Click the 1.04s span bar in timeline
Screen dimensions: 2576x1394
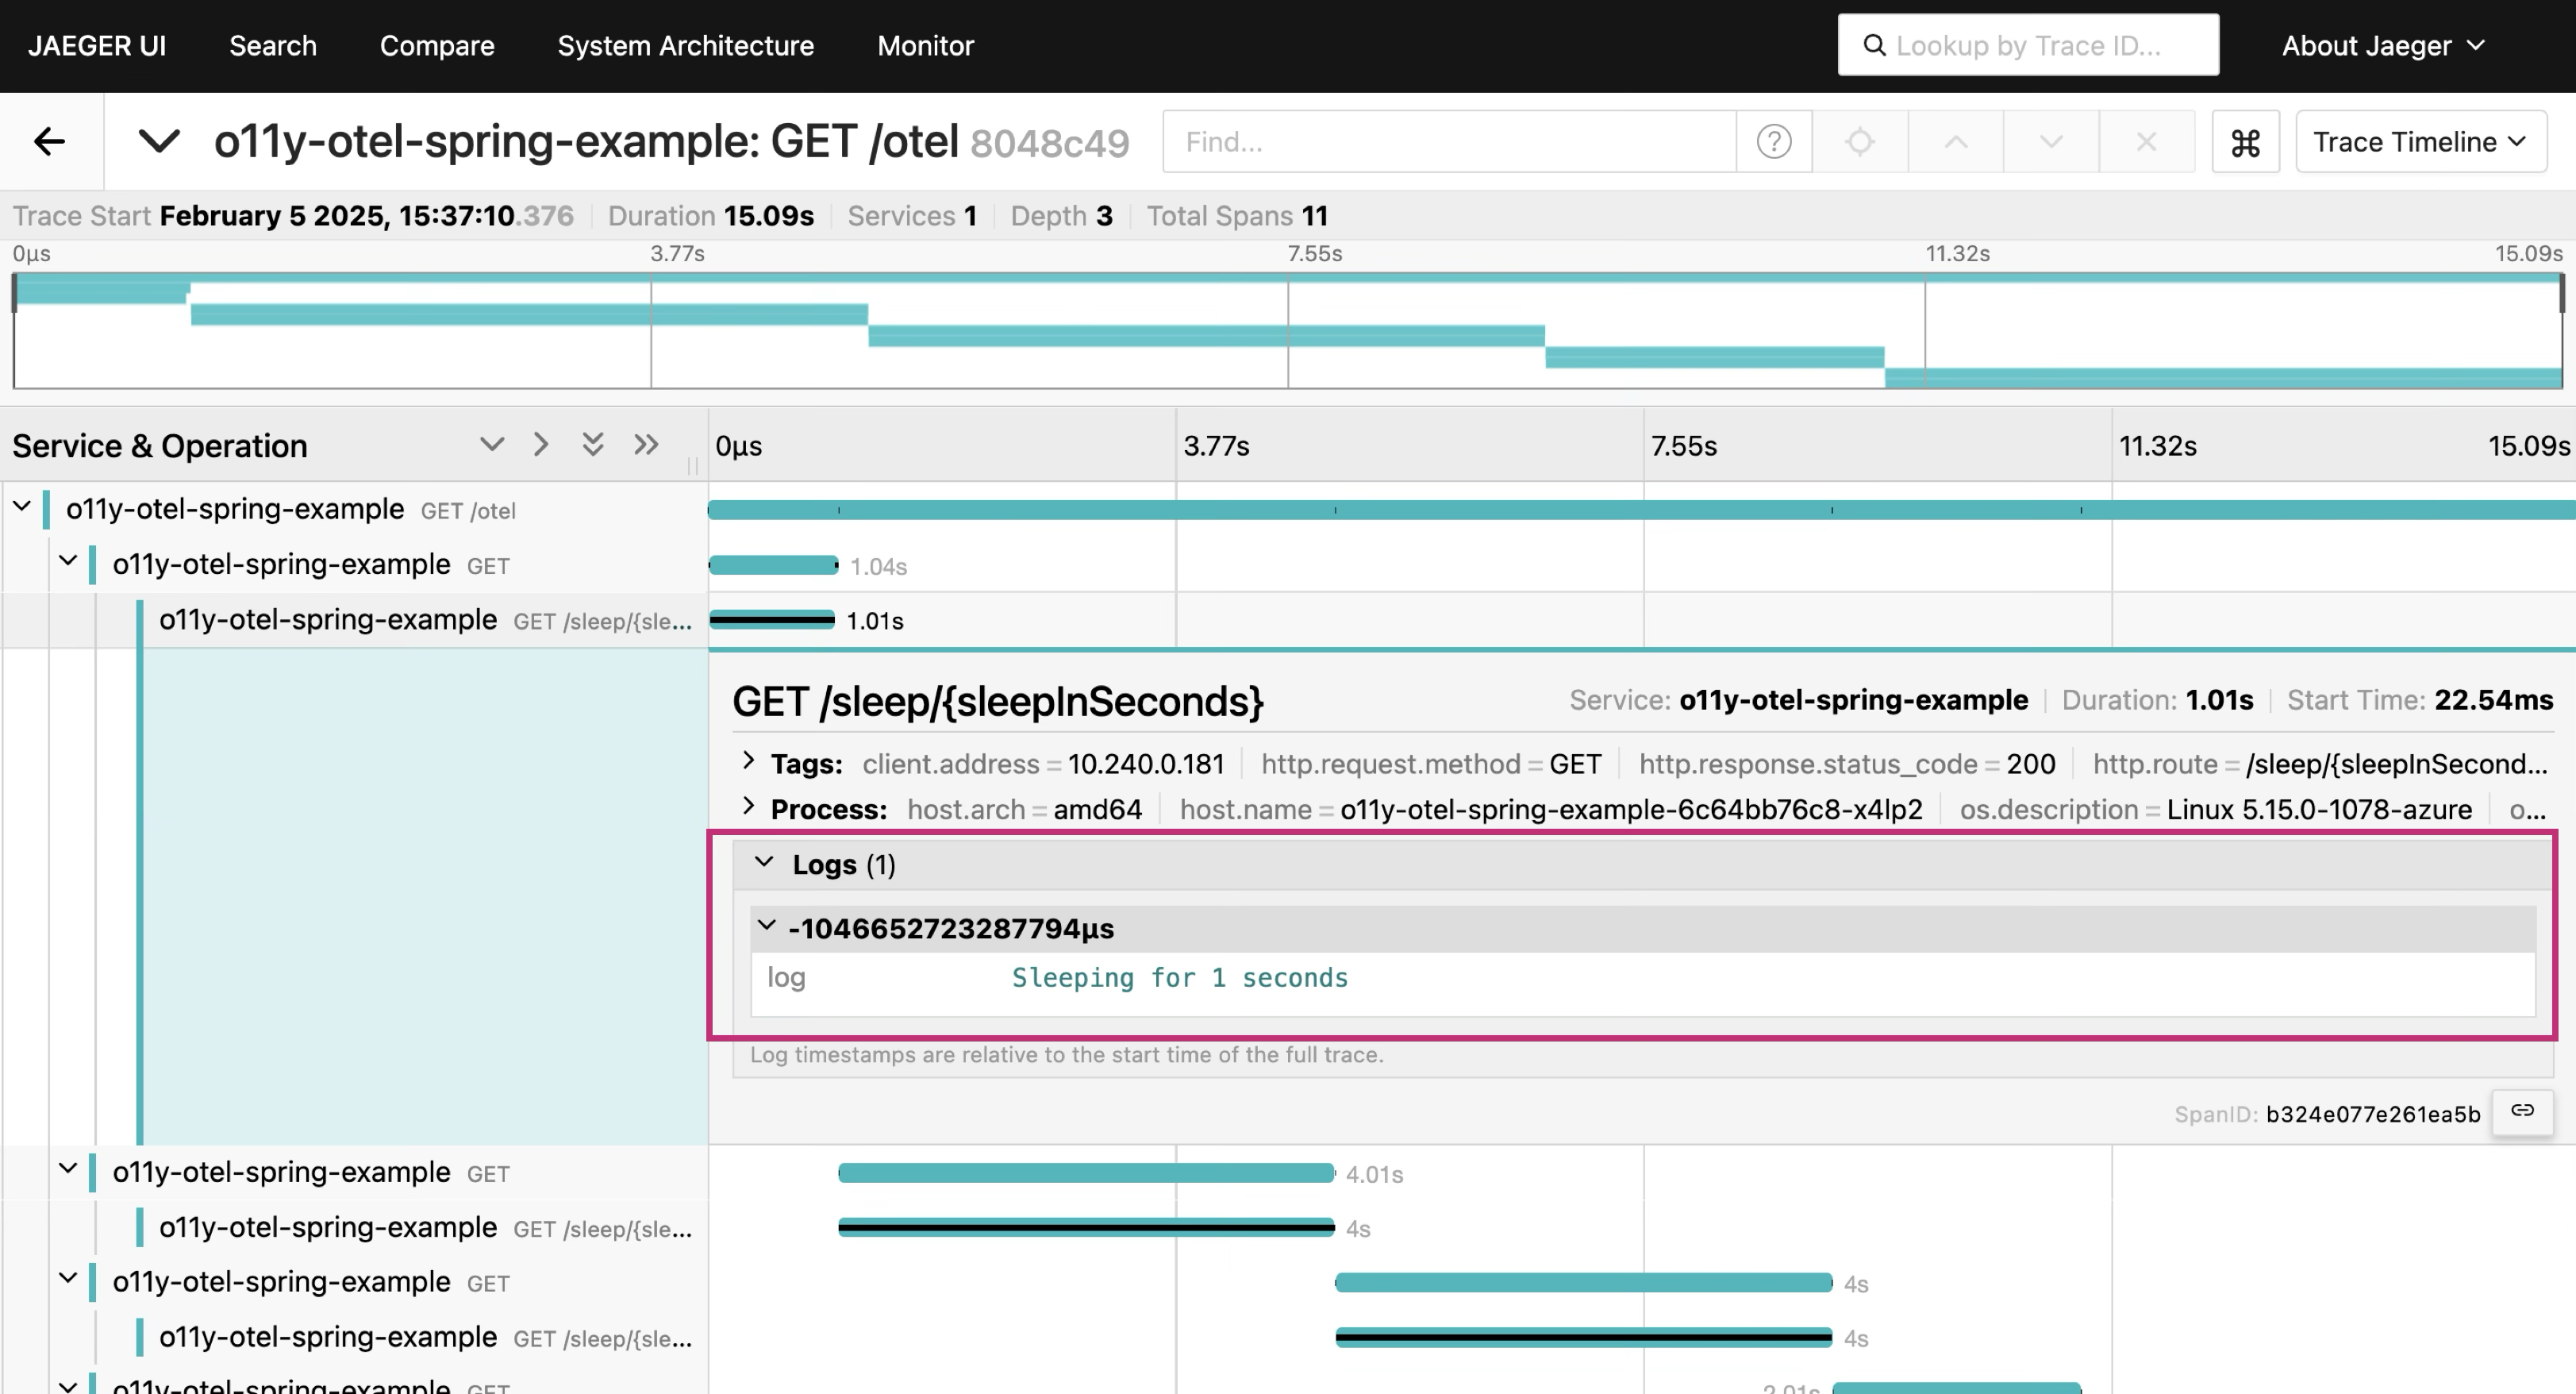point(773,565)
